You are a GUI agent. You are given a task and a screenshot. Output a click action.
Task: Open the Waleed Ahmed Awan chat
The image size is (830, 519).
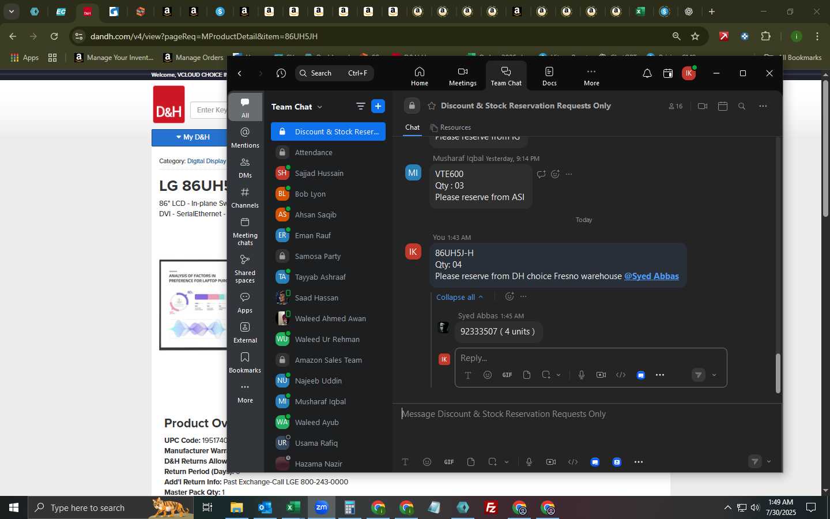(328, 318)
